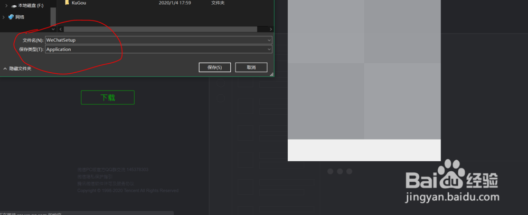
Task: Click the second carousel dot
Action: coord(340,171)
